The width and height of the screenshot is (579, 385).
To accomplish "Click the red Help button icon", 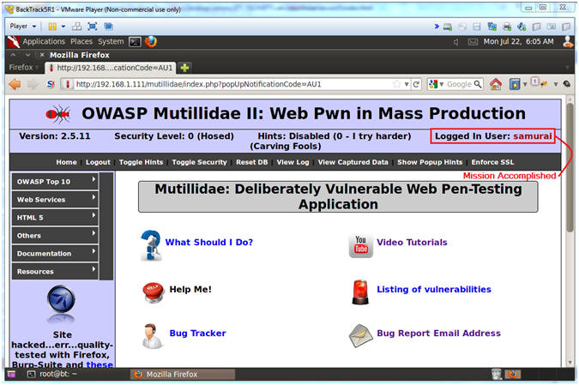I will tap(153, 292).
